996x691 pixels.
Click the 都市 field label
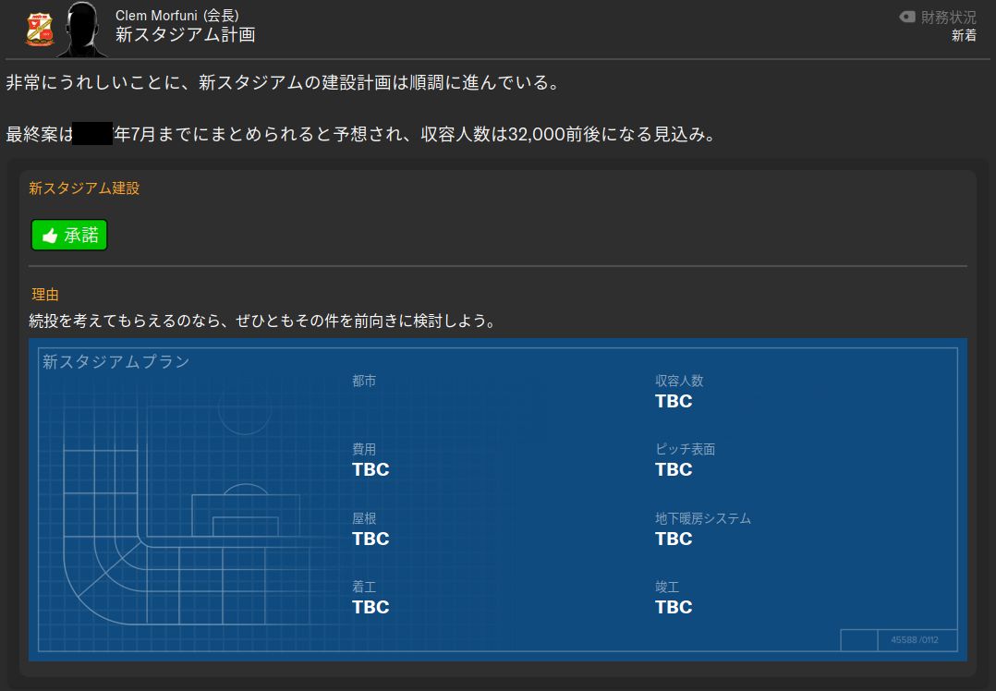point(364,381)
